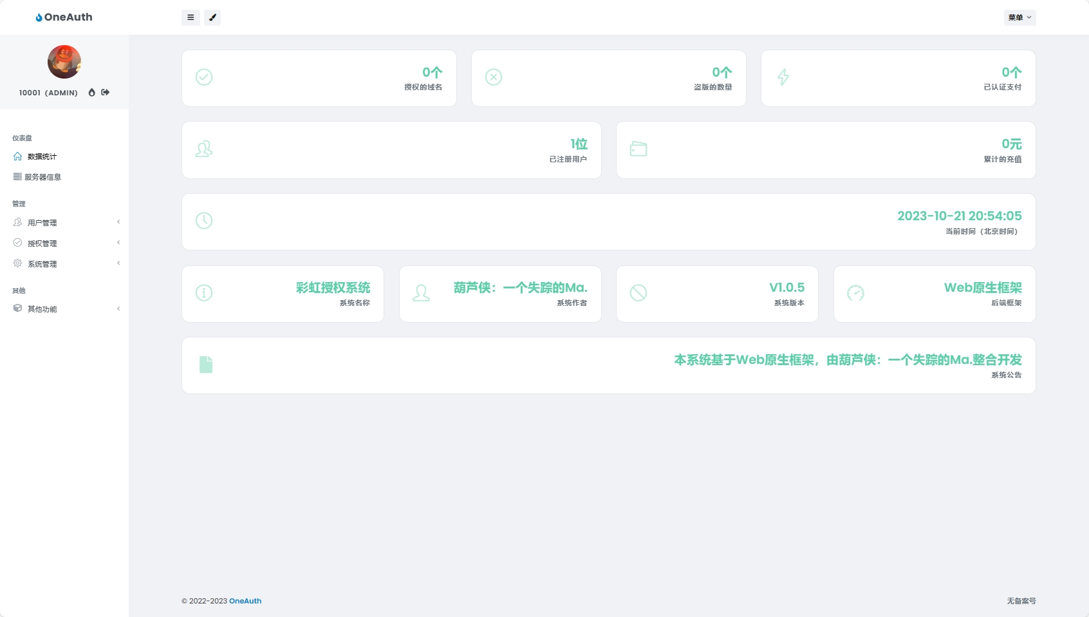Click the OneAuth brand title text
The image size is (1089, 617).
point(68,17)
